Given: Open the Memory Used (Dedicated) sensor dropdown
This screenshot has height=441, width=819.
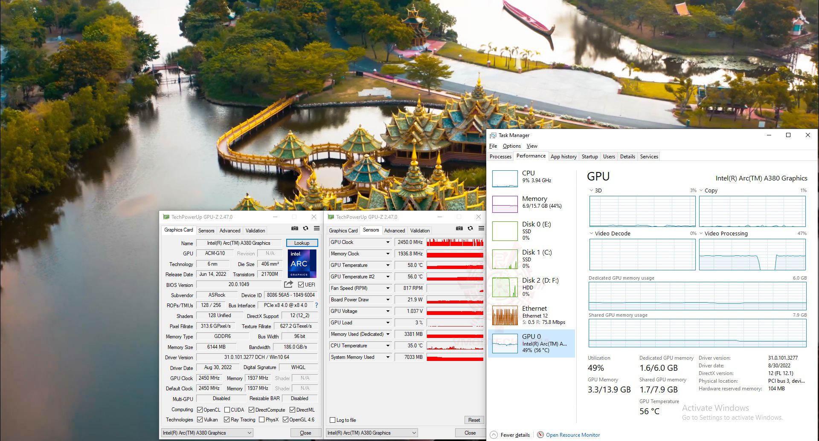Looking at the screenshot, I should click(388, 334).
